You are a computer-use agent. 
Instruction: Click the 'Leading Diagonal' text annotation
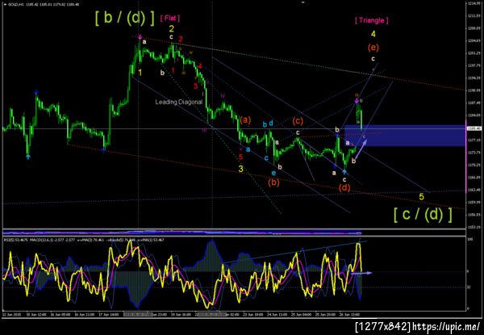179,102
